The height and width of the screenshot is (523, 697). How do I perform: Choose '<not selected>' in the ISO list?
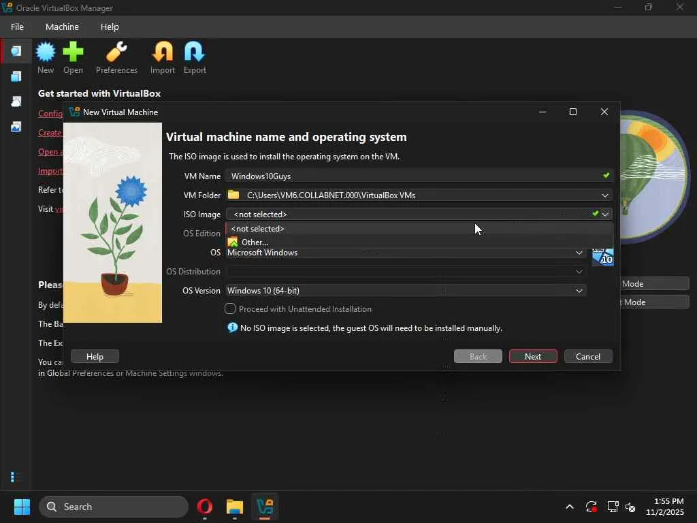pos(419,229)
